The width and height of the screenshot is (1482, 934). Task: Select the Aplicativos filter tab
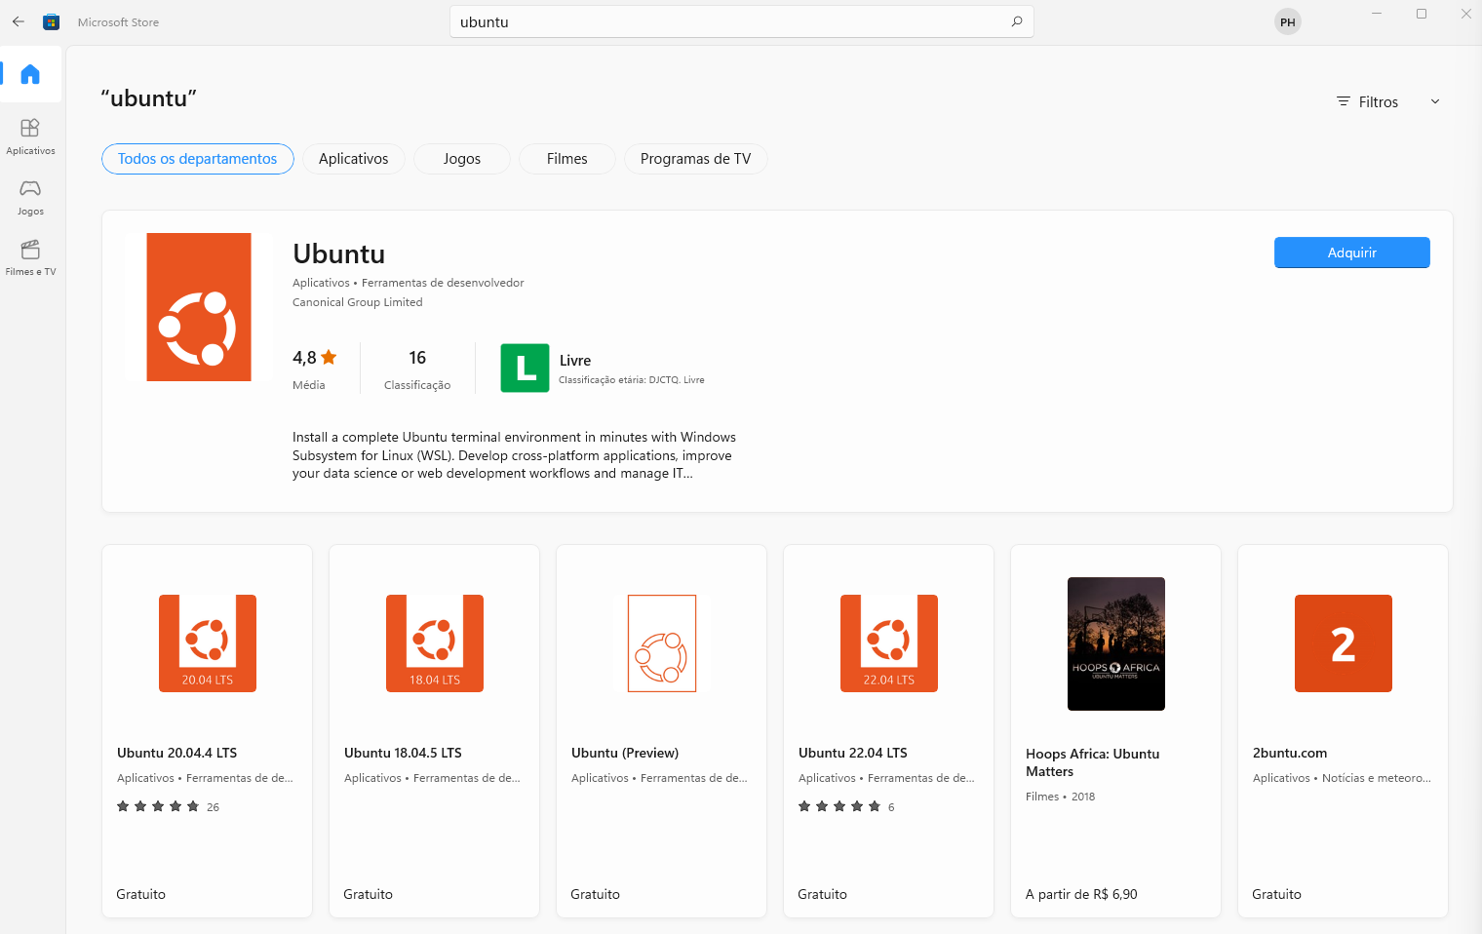(353, 159)
